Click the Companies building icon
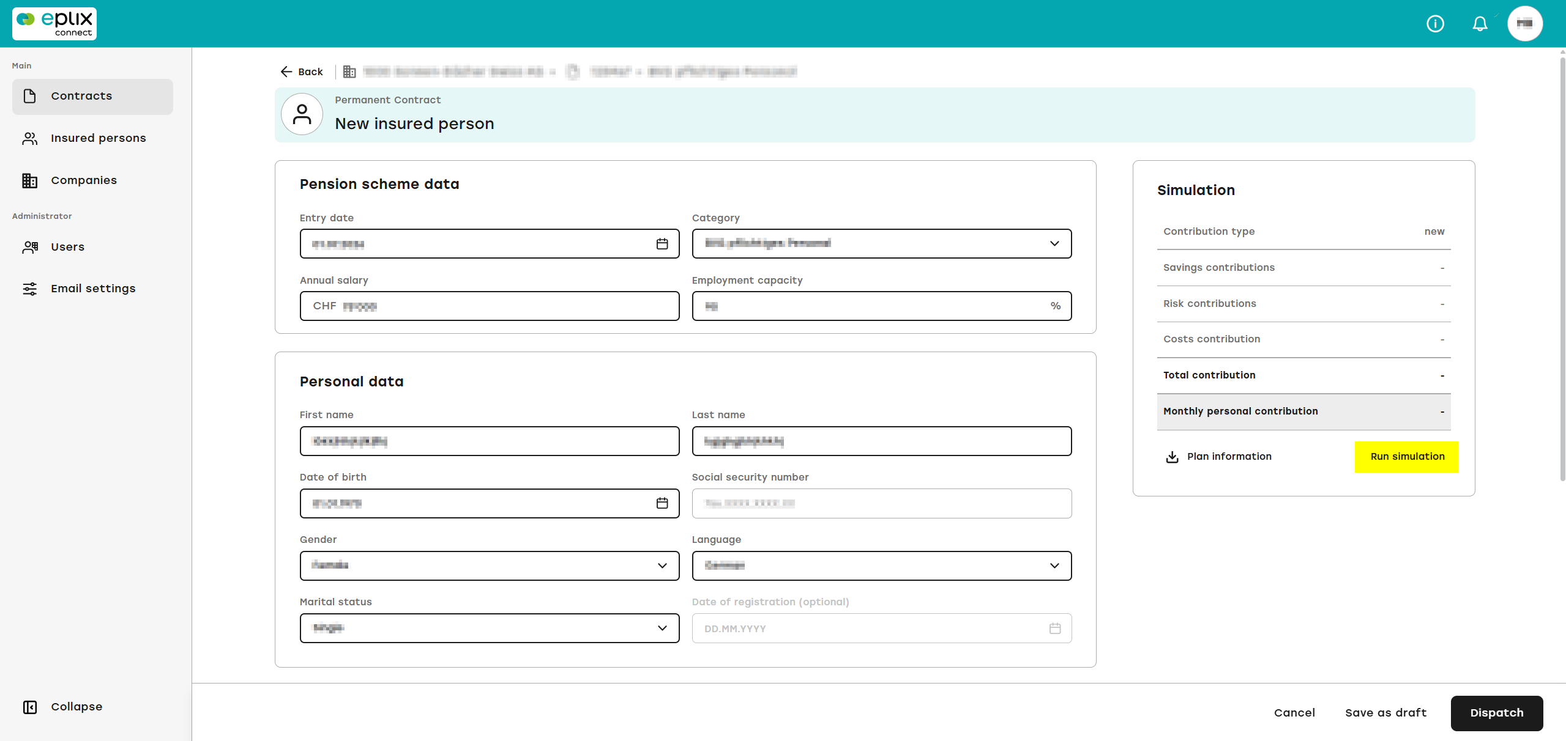This screenshot has height=741, width=1566. 29,180
